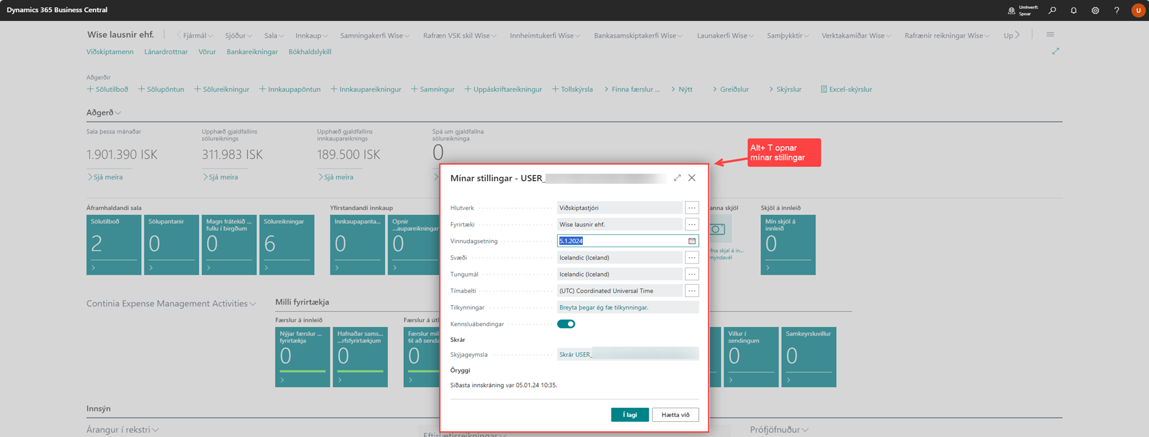Expand the Launakerfi Wise dropdown
The height and width of the screenshot is (437, 1149).
725,36
